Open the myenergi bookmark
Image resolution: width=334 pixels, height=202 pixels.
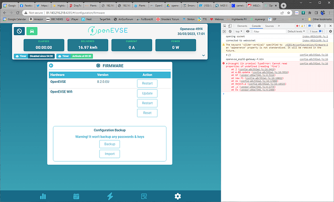258,19
